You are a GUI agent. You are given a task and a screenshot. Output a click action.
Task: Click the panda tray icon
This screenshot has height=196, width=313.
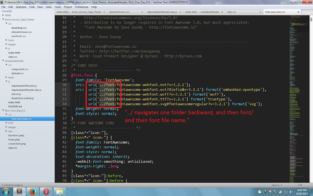tap(260, 192)
